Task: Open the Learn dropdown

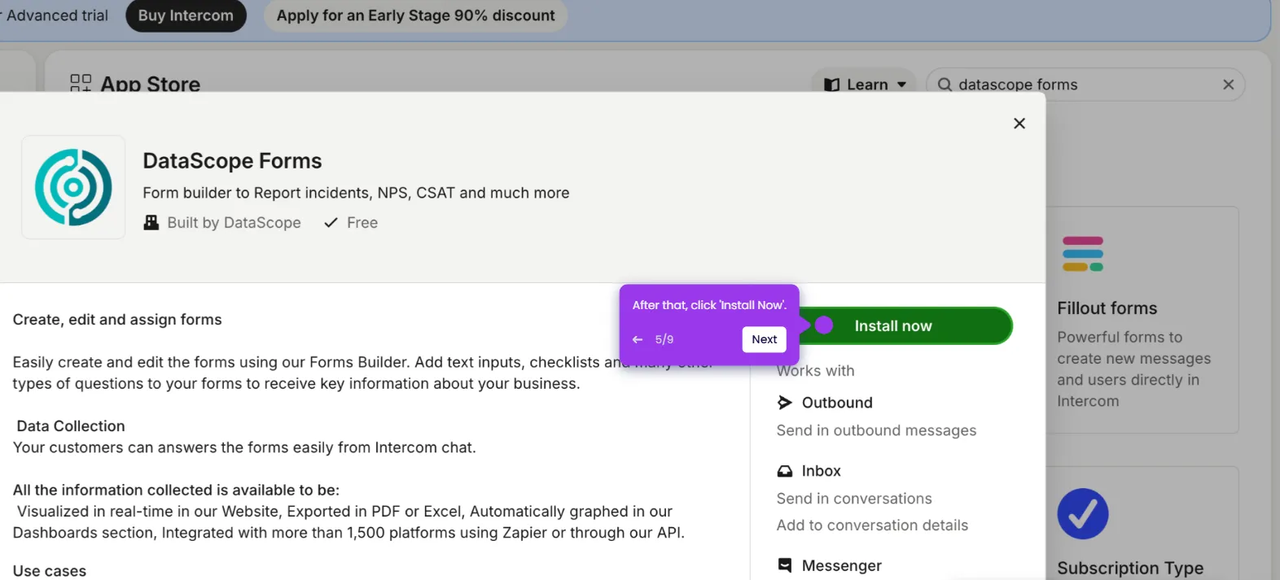Action: point(864,84)
